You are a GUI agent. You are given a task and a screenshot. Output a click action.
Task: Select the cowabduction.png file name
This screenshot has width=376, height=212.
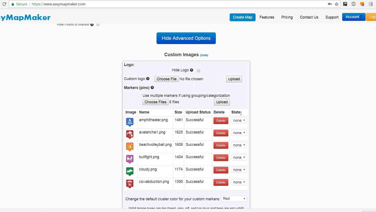coord(154,182)
